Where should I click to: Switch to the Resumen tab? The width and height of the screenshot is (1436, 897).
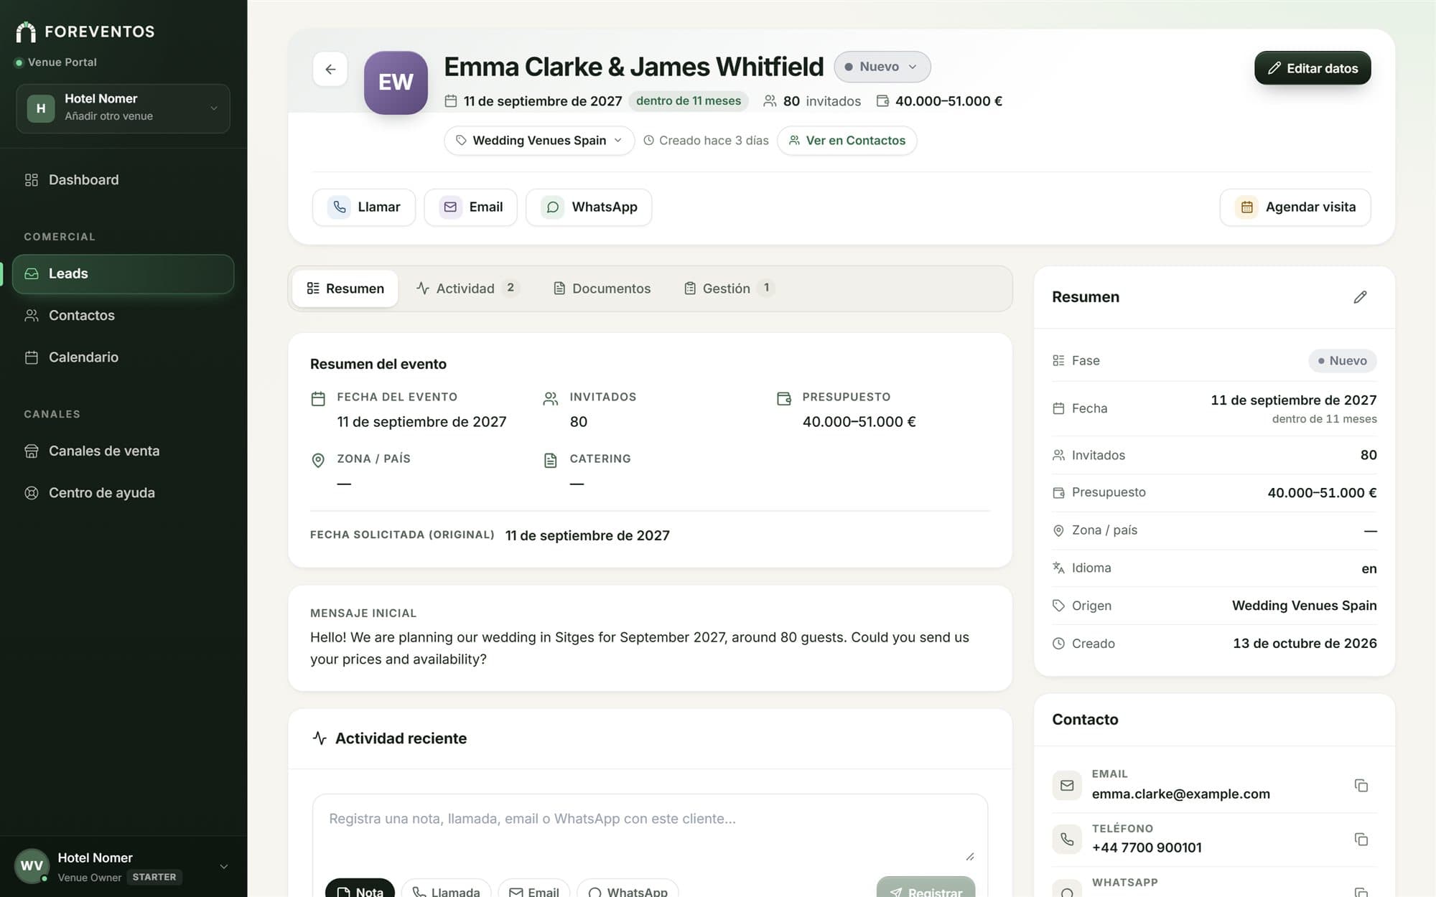(x=345, y=288)
